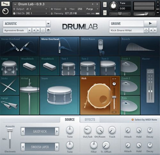Select next groove arrow
This screenshot has height=155, width=160.
tap(155, 30)
